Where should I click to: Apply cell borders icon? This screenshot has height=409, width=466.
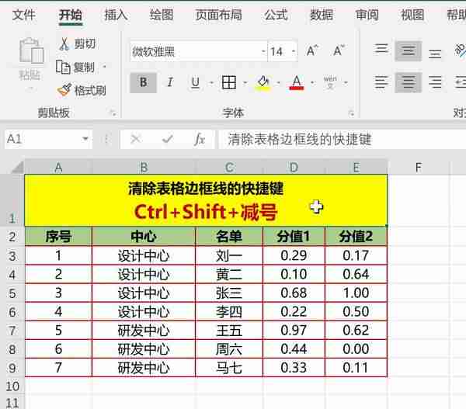coord(229,82)
